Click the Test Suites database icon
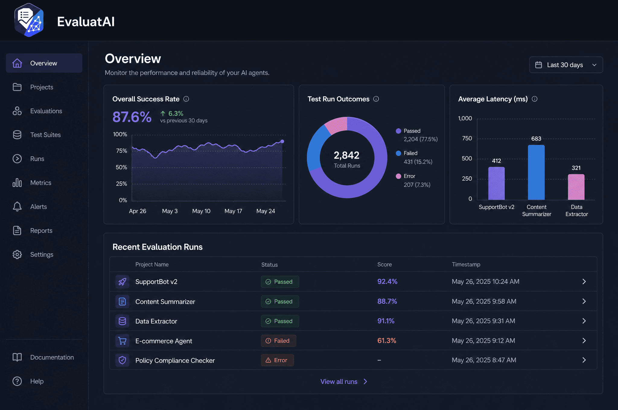This screenshot has width=618, height=410. [17, 135]
